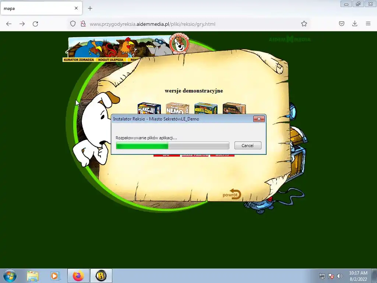The width and height of the screenshot is (377, 283).
Task: Save page to Pocket
Action: 341,24
